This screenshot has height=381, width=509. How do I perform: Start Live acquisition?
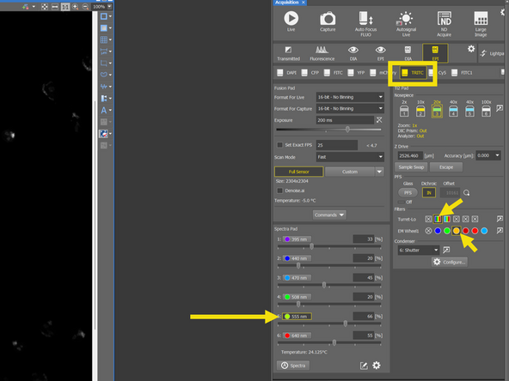(291, 21)
